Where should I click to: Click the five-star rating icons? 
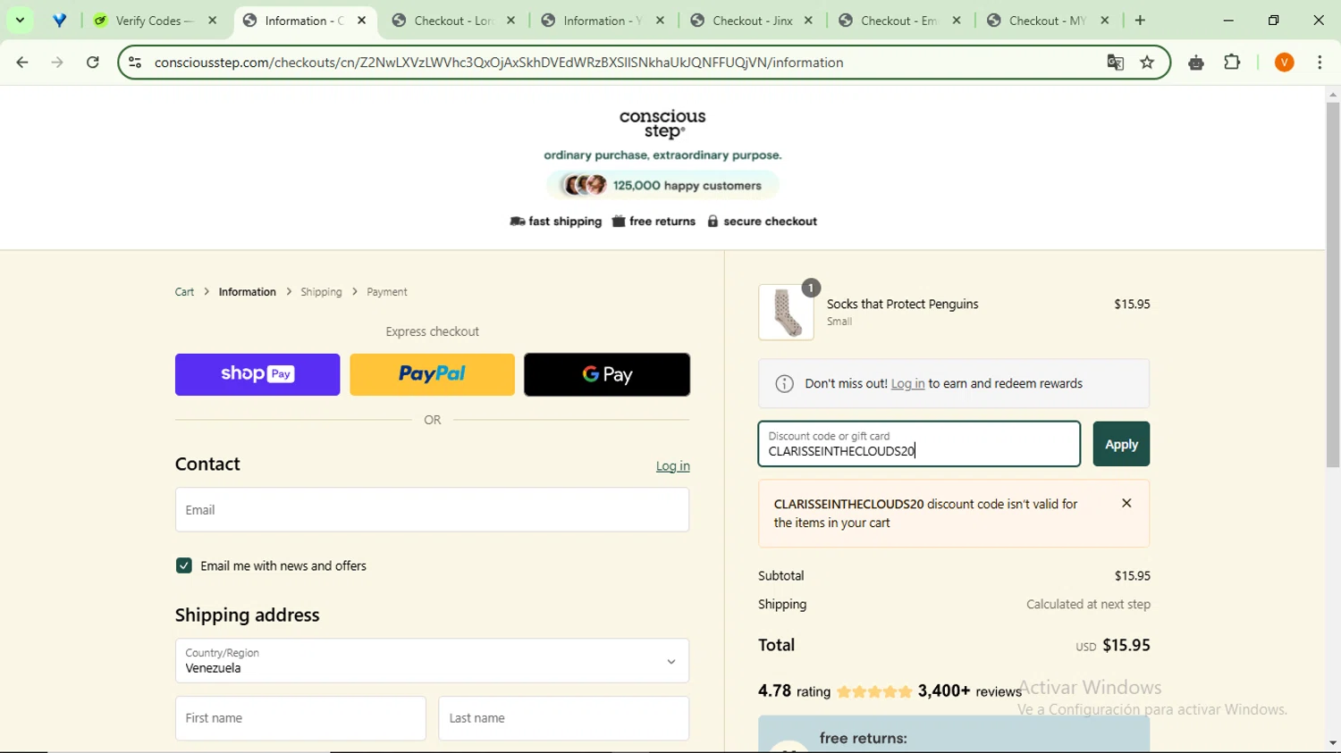[x=875, y=691]
